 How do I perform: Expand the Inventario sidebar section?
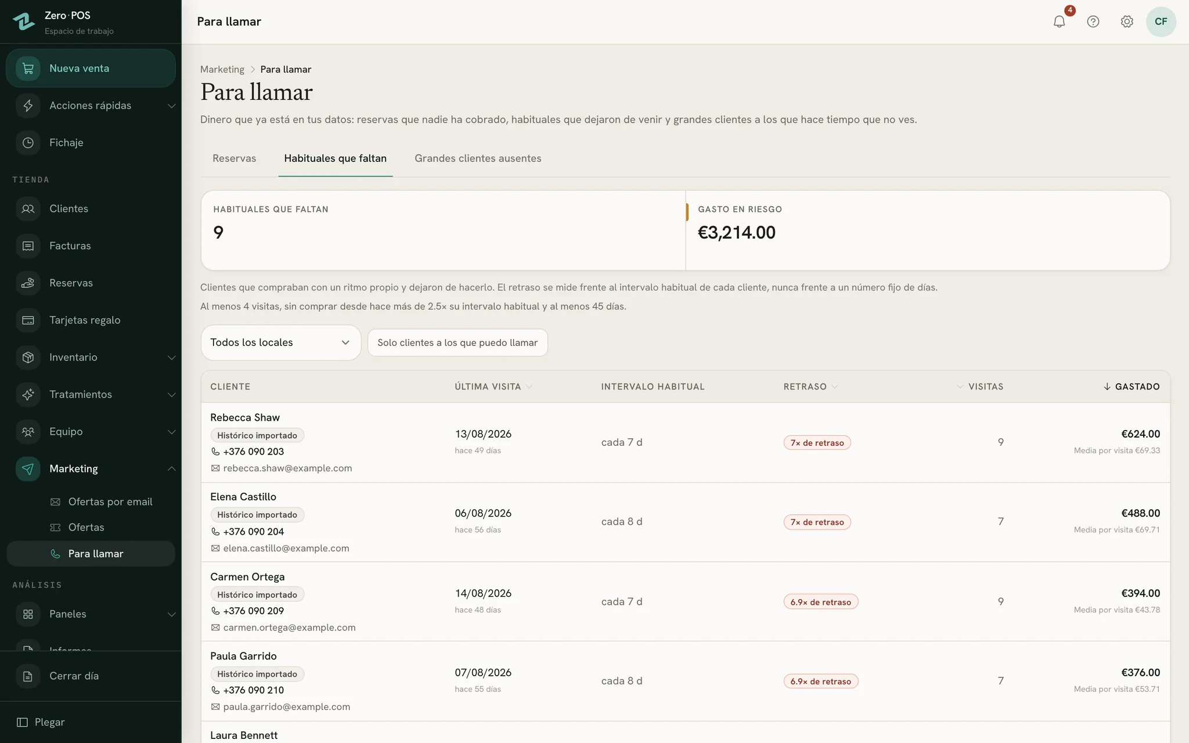tap(171, 358)
